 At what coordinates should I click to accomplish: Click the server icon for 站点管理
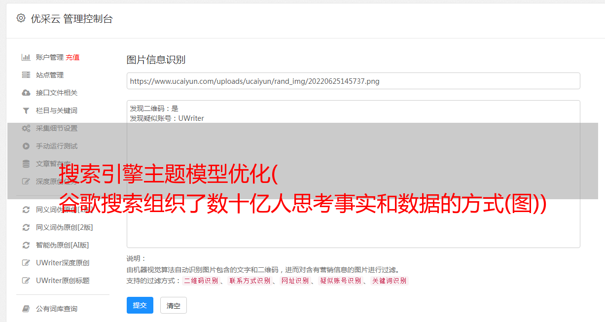pyautogui.click(x=26, y=75)
